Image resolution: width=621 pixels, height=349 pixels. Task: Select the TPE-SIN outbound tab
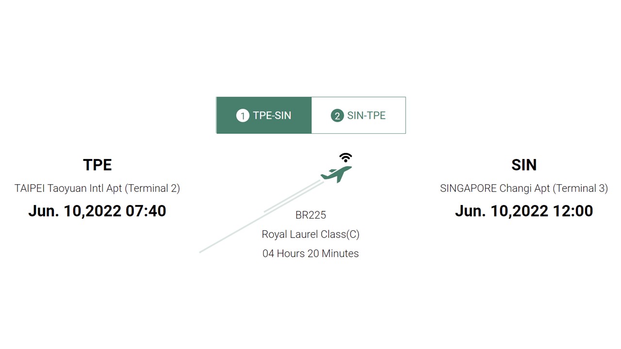[x=264, y=115]
